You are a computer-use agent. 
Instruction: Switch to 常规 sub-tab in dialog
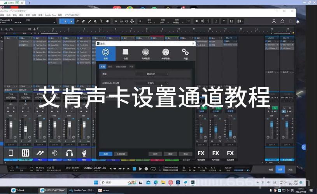(x=103, y=67)
